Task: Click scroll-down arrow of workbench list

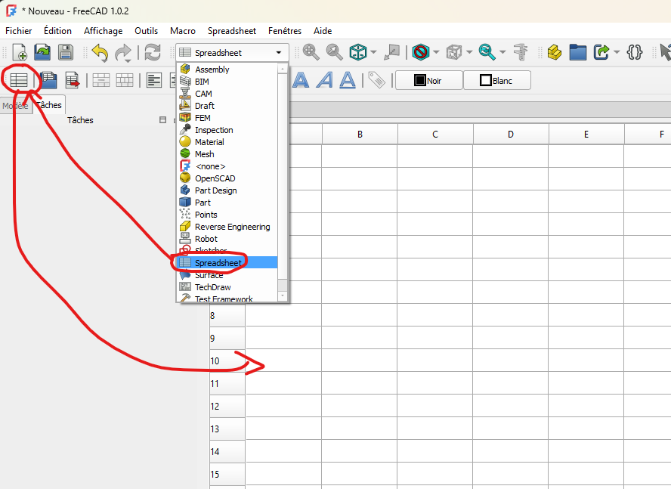Action: click(282, 296)
